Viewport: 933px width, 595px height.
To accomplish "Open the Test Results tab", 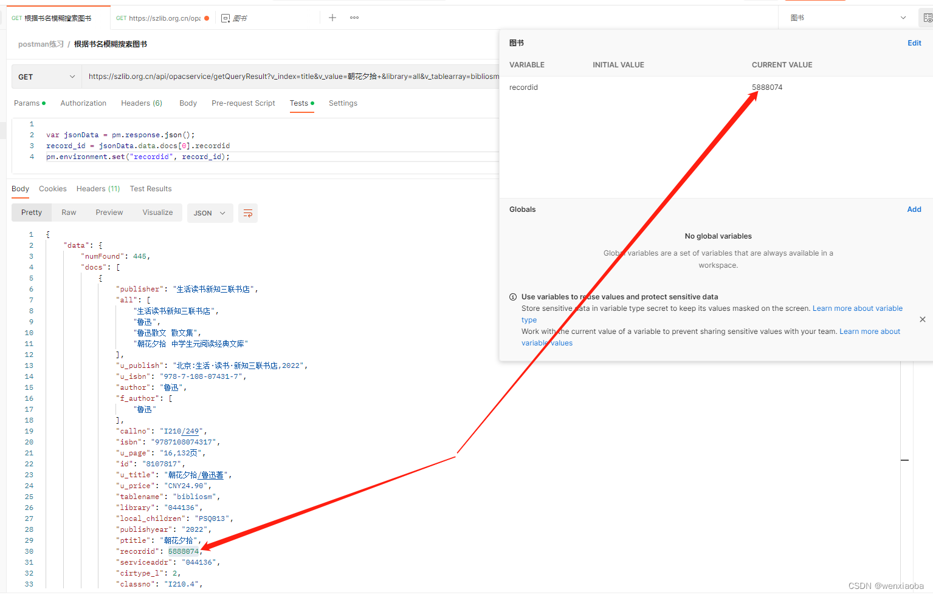I will click(x=151, y=189).
